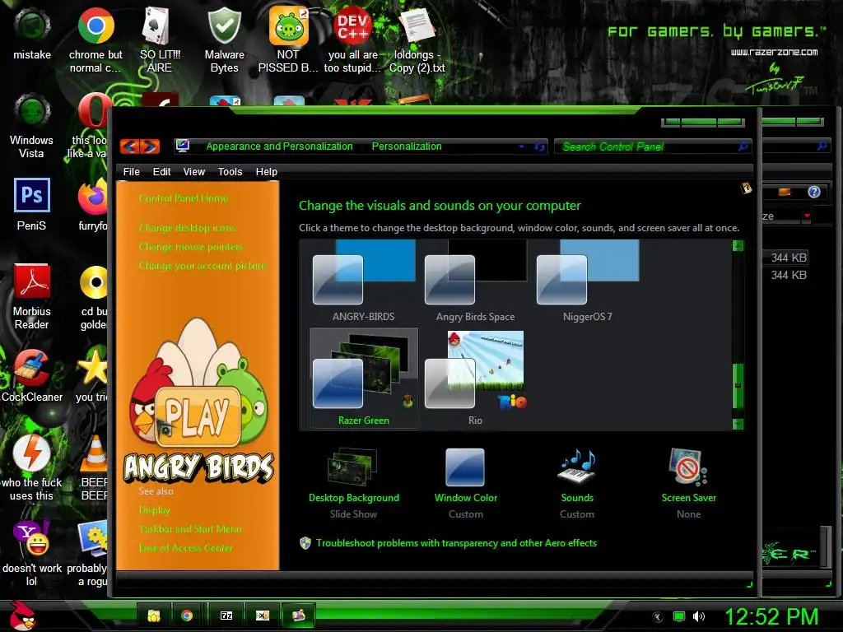The height and width of the screenshot is (632, 843).
Task: Open the Help menu
Action: click(266, 171)
